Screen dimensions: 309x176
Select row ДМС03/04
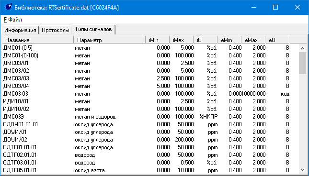146,86
